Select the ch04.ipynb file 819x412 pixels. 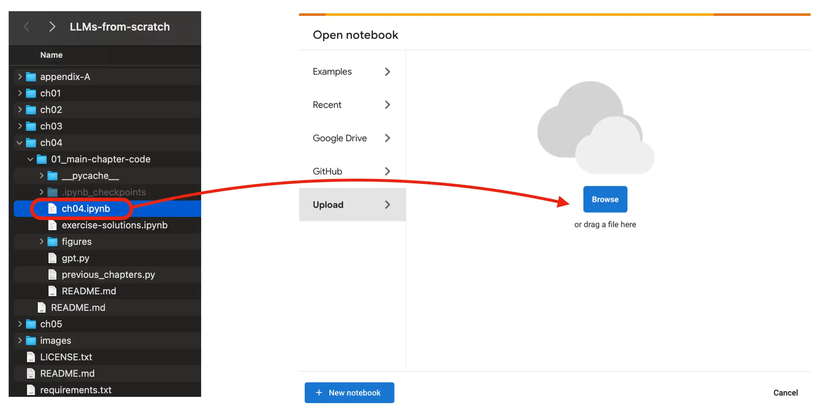click(x=86, y=209)
